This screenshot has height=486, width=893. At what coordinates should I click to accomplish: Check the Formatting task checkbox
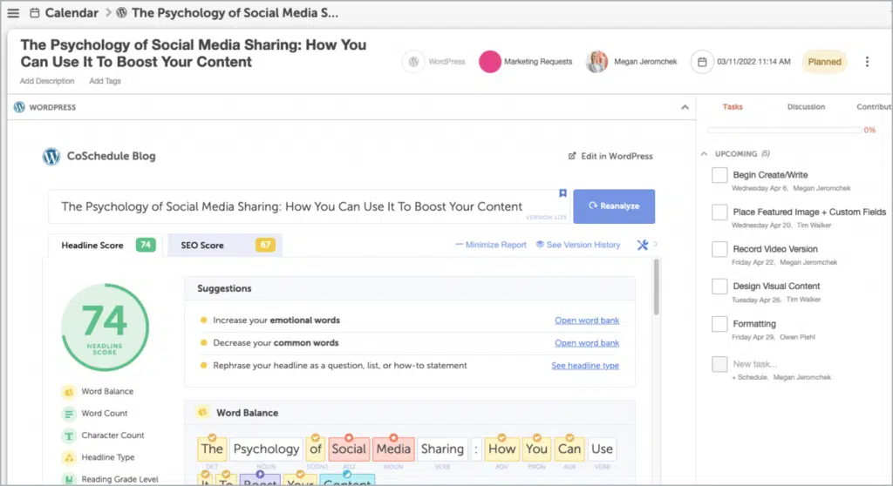719,325
